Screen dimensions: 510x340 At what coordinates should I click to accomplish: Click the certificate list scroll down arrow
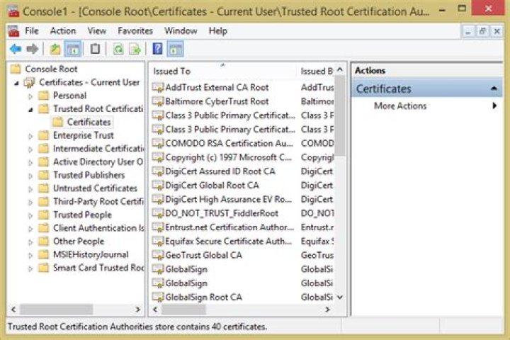pyautogui.click(x=340, y=297)
